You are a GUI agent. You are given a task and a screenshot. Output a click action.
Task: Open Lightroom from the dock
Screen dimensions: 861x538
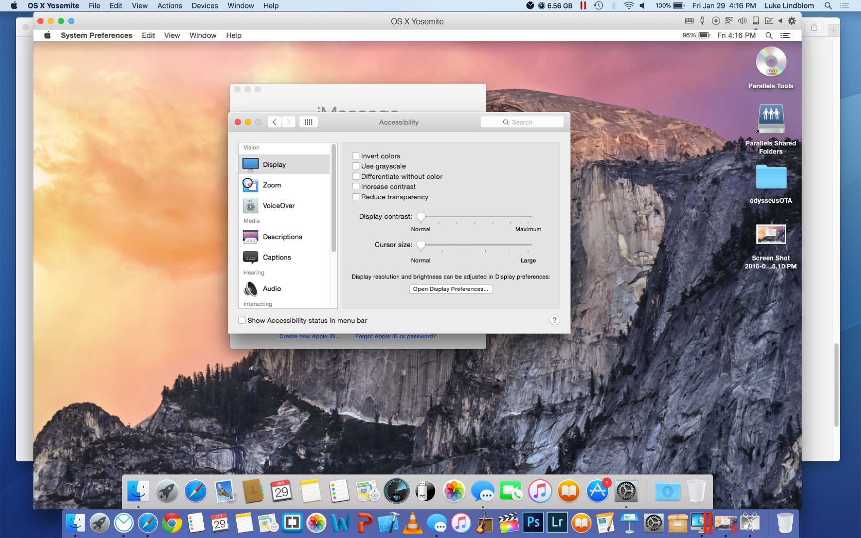coord(557,523)
